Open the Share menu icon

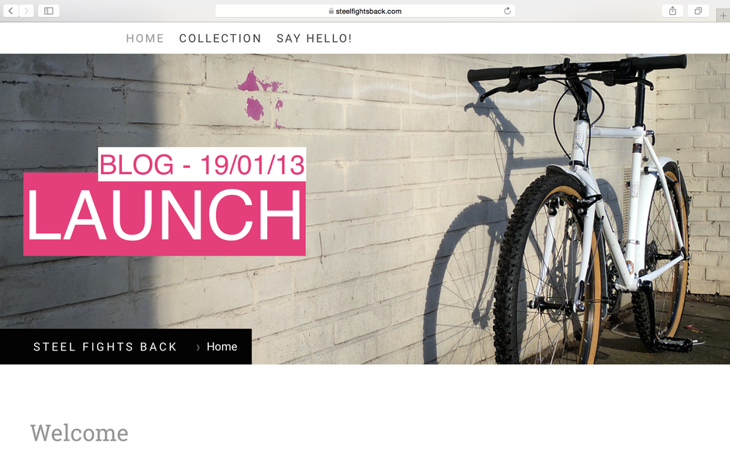673,11
